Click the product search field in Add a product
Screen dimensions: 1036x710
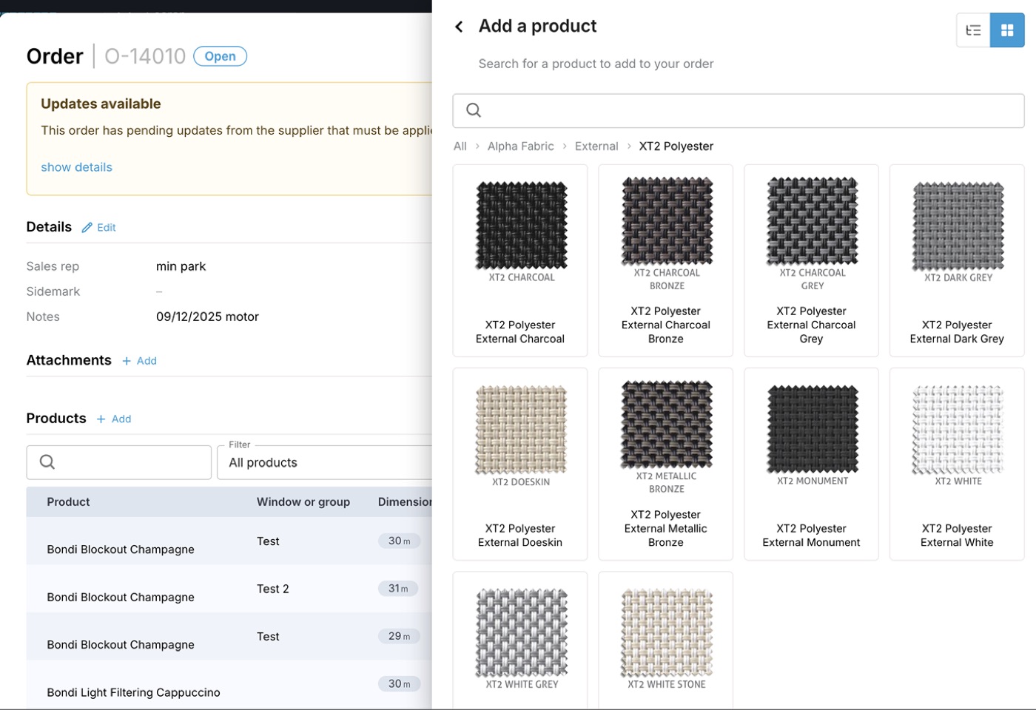pos(739,110)
